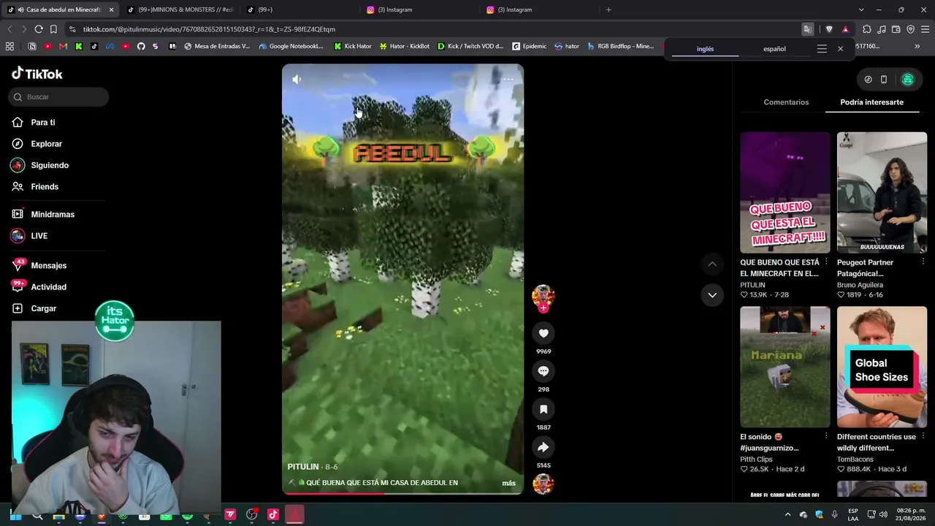Switch to the Comentarios tab
This screenshot has width=935, height=526.
786,102
